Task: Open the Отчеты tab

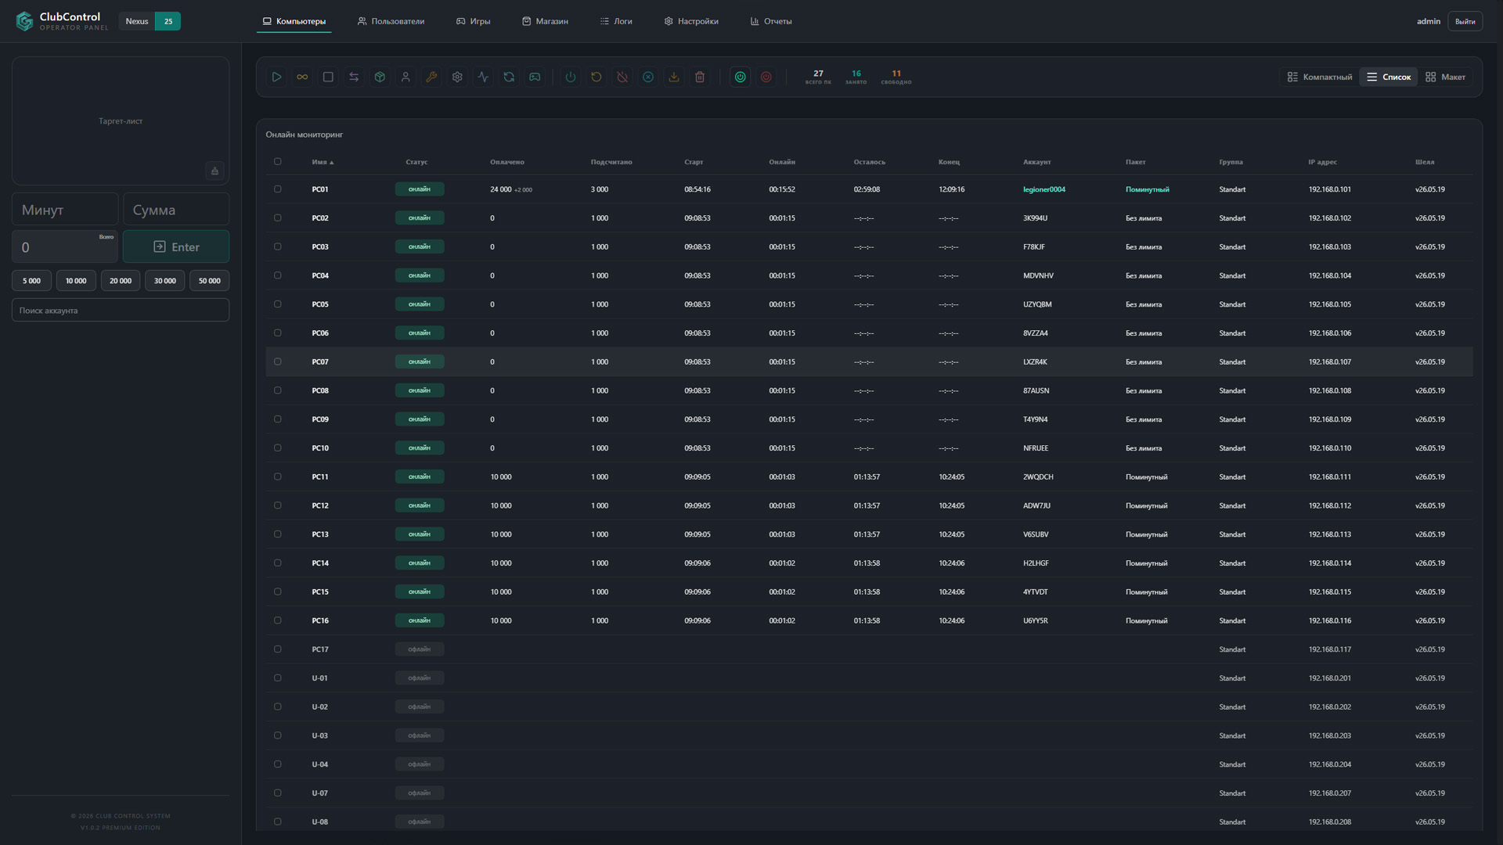Action: (x=771, y=21)
